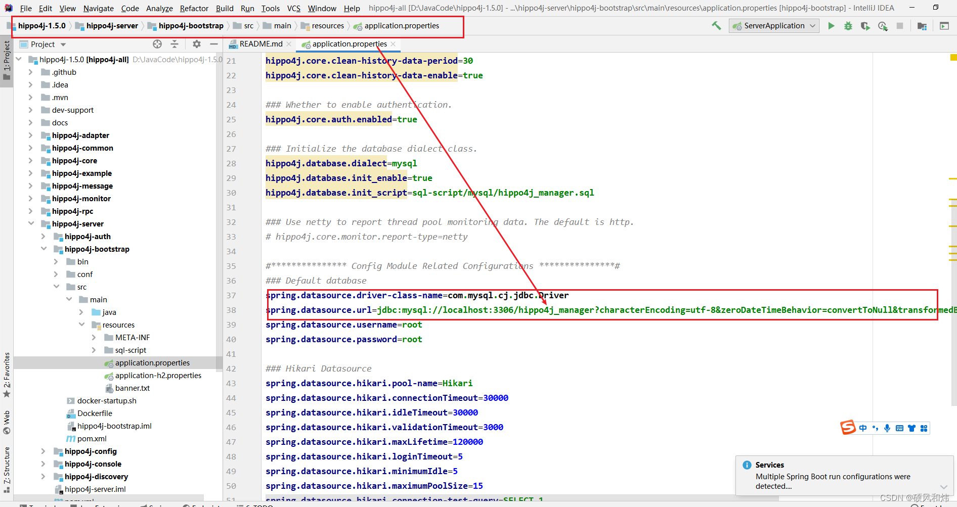957x507 pixels.
Task: Open the VCS menu
Action: 294,8
